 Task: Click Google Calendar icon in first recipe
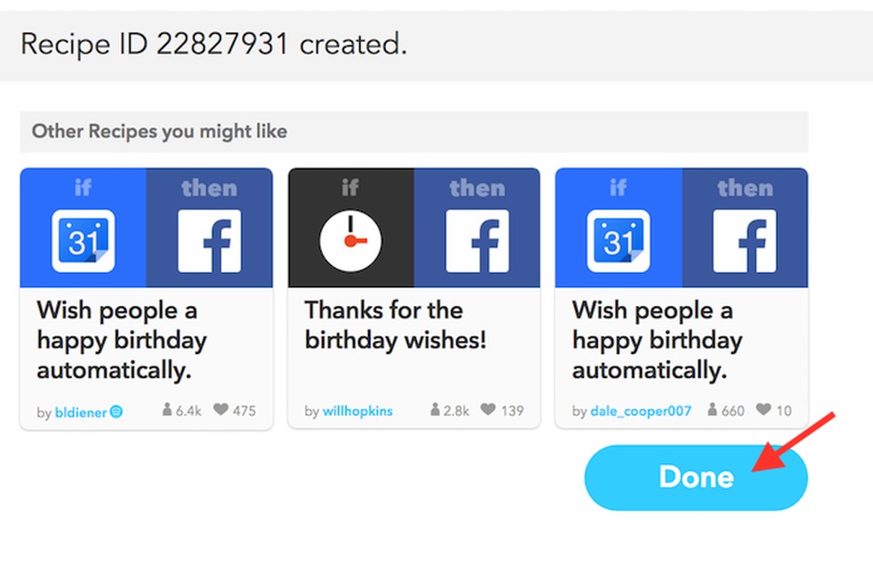point(83,241)
